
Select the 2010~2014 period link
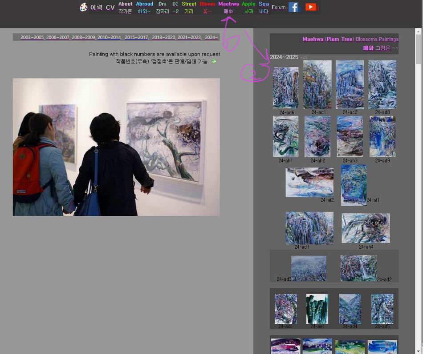[x=109, y=37]
